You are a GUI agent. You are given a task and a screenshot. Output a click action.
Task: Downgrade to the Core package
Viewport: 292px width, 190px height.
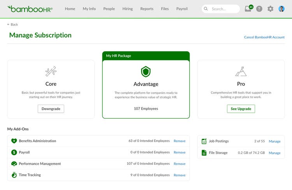[51, 109]
